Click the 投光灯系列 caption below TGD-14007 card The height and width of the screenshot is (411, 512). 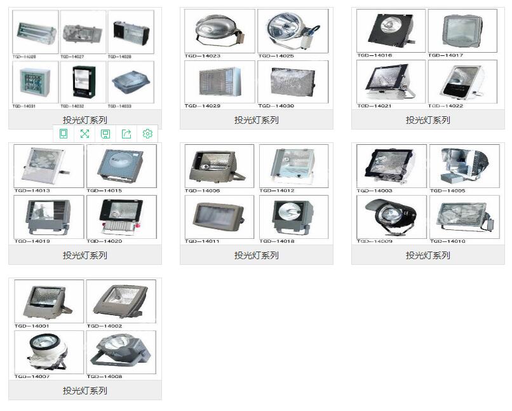pos(85,391)
